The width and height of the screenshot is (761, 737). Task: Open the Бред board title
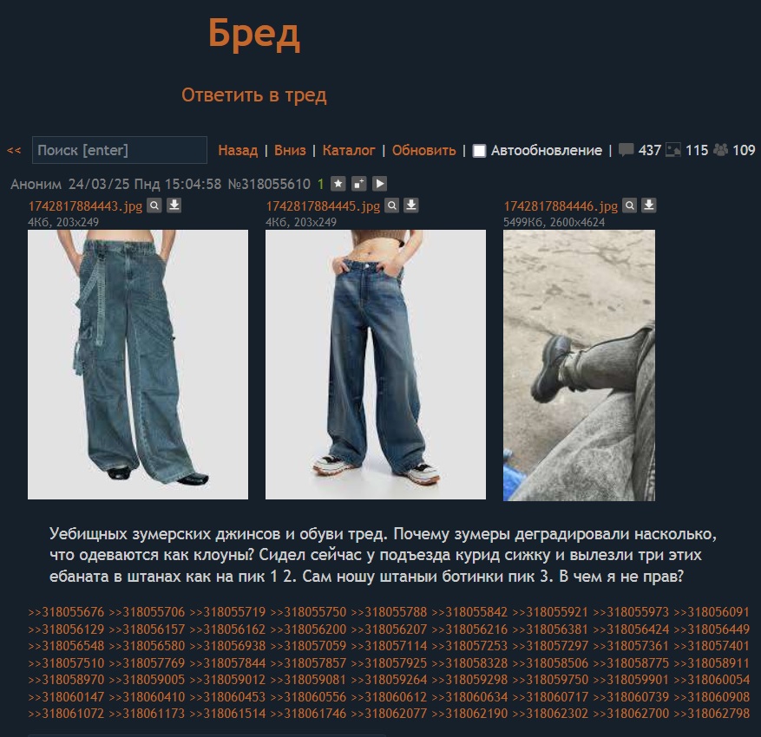coord(254,34)
